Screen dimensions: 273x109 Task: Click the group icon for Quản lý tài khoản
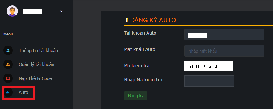point(8,64)
